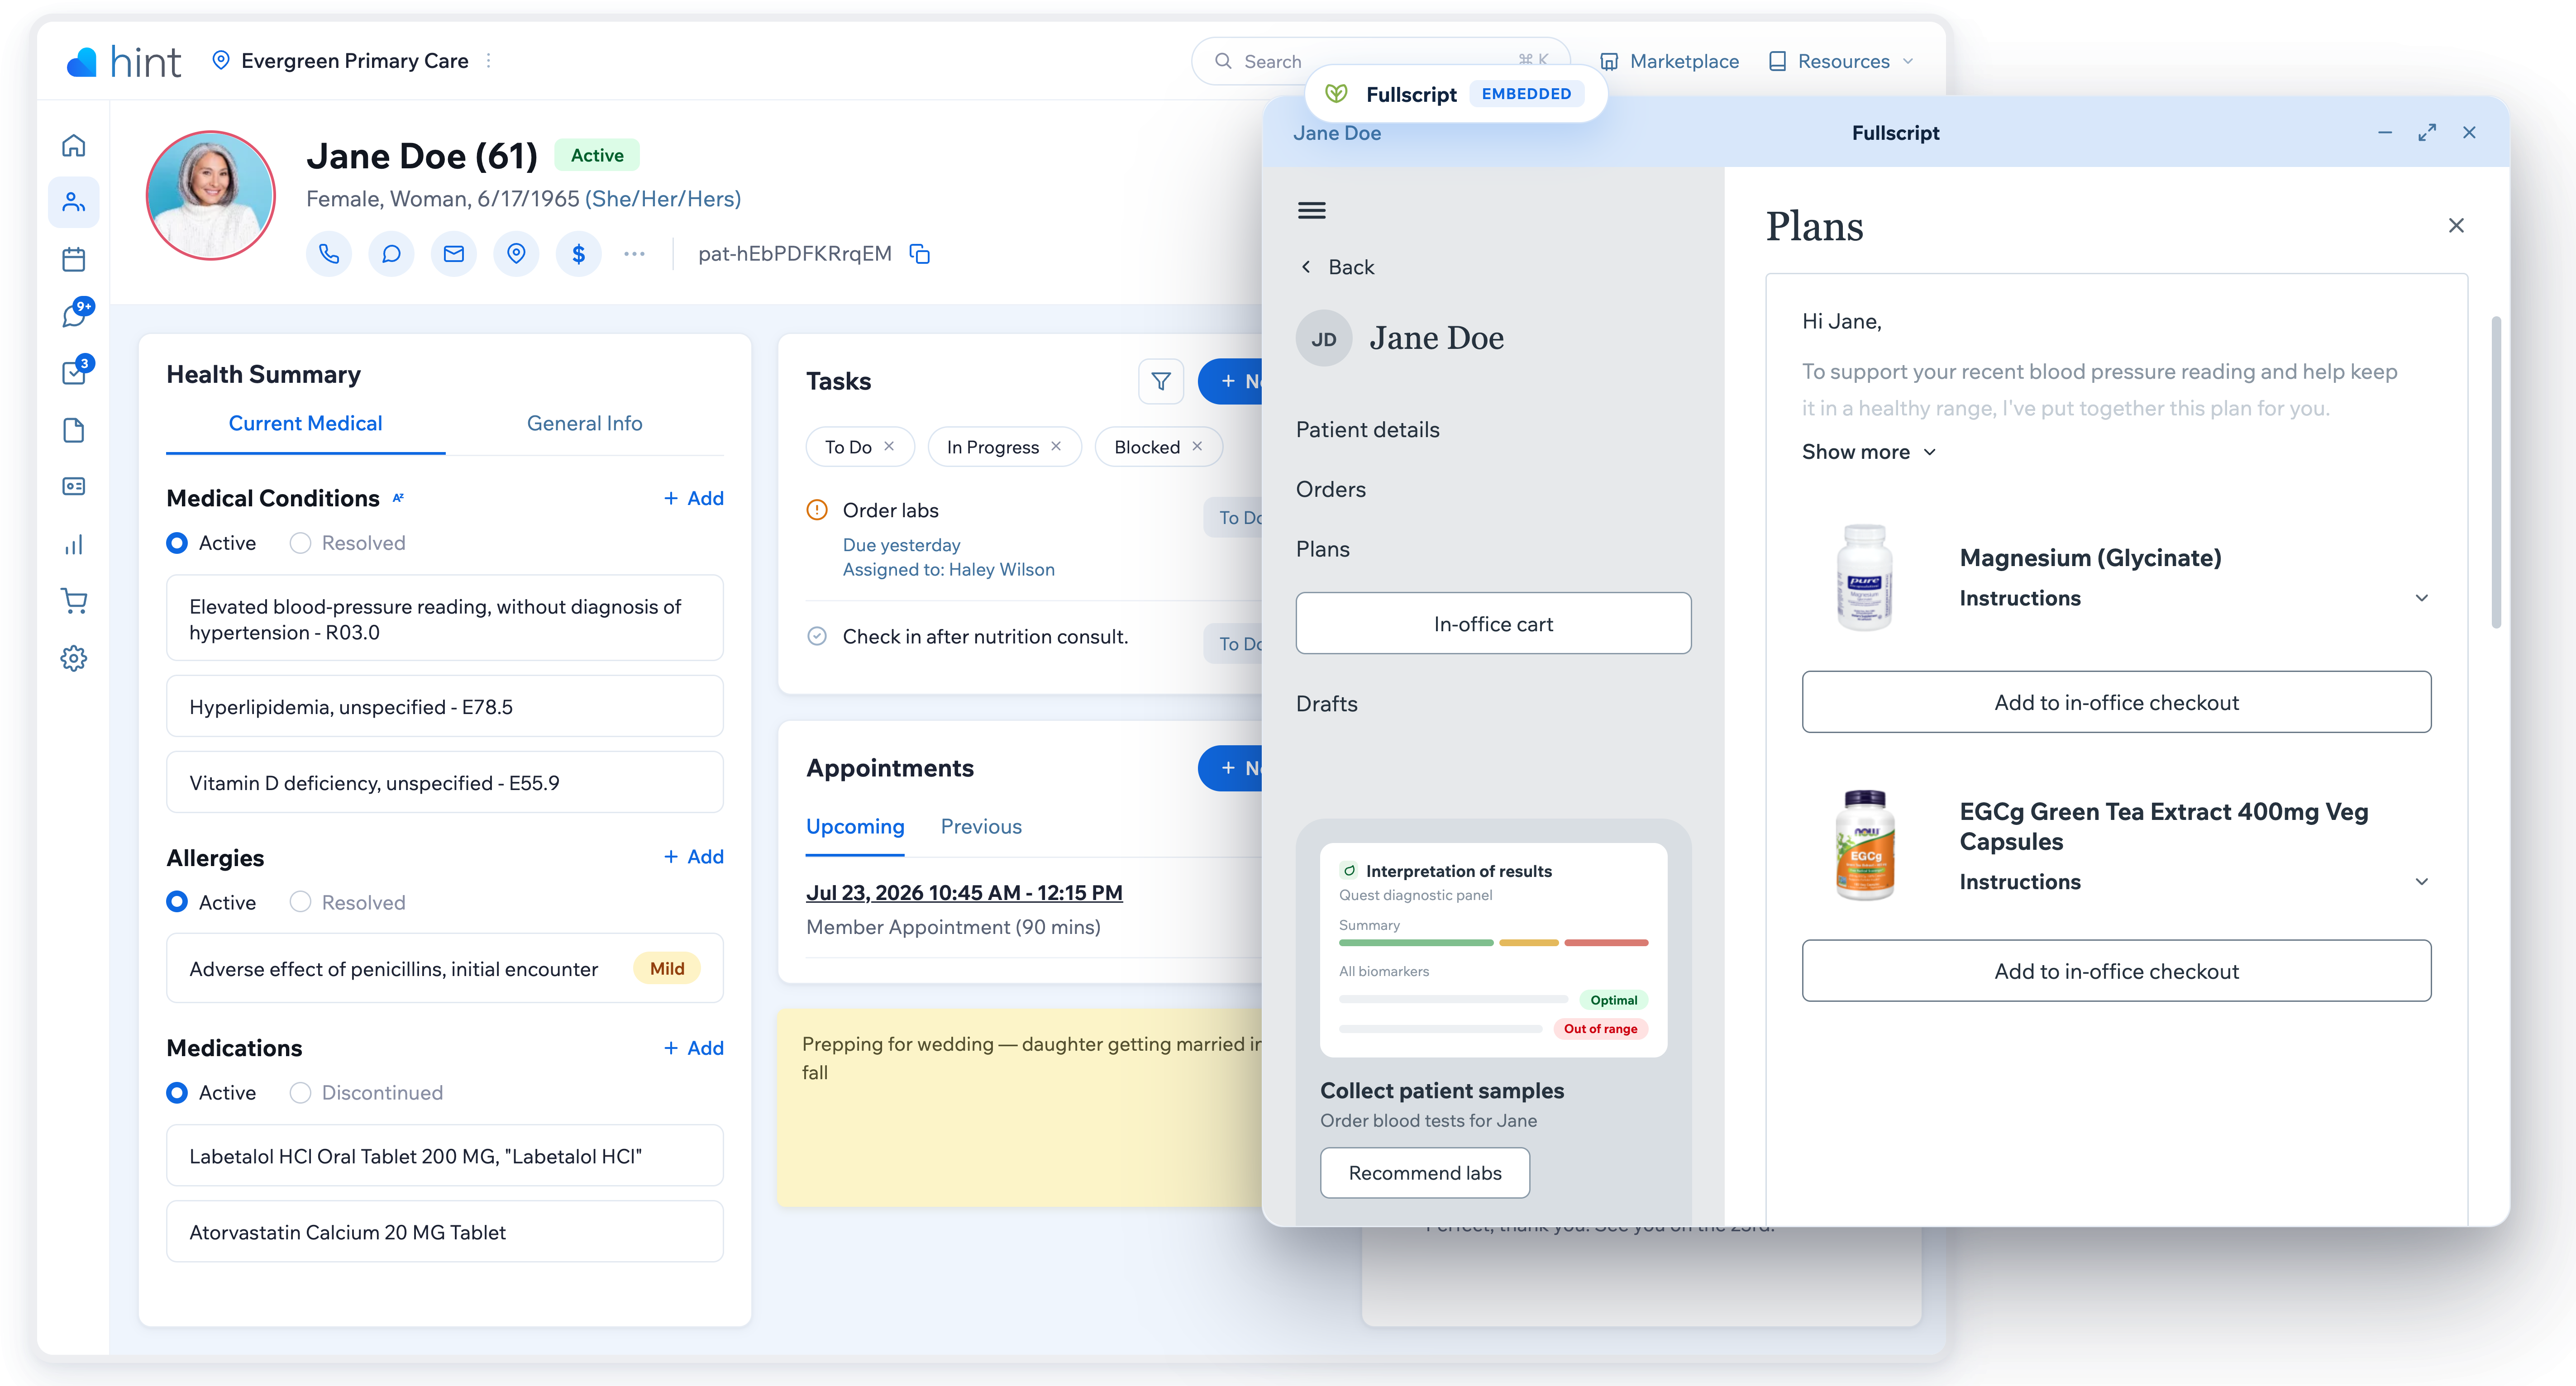Select Resolved radio under Allergies
This screenshot has width=2576, height=1386.
300,902
